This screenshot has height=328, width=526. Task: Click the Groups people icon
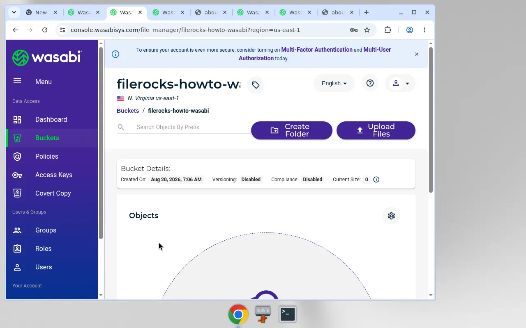click(17, 230)
